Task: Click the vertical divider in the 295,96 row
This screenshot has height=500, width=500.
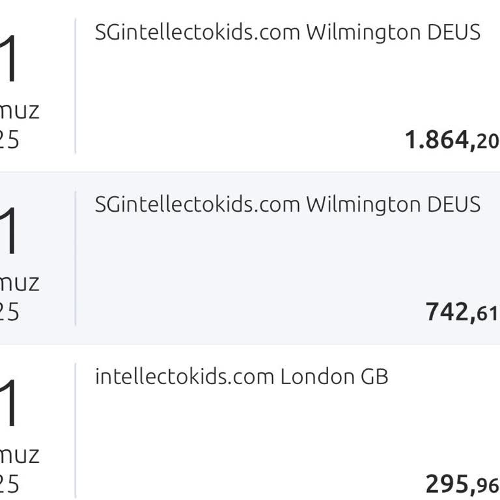Action: (x=76, y=430)
